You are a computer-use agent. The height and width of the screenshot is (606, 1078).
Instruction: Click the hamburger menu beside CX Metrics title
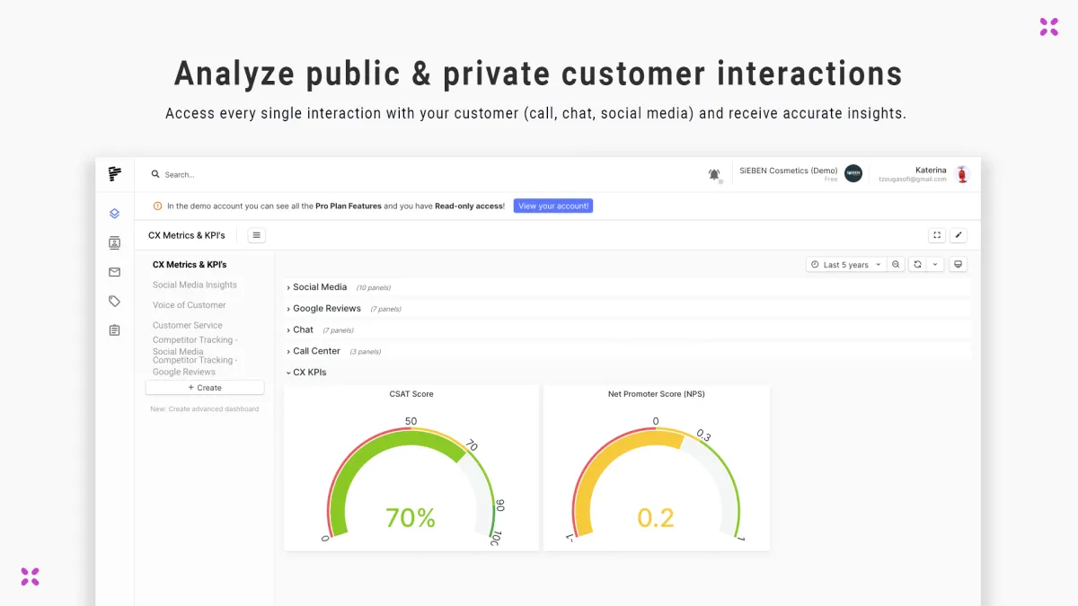(257, 235)
